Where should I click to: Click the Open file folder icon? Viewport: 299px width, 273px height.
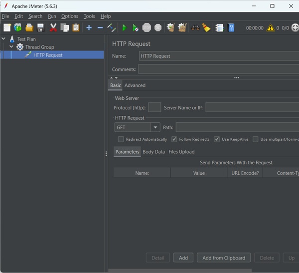(29, 28)
